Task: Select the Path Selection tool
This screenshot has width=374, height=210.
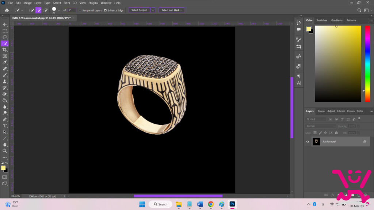Action: click(x=5, y=132)
